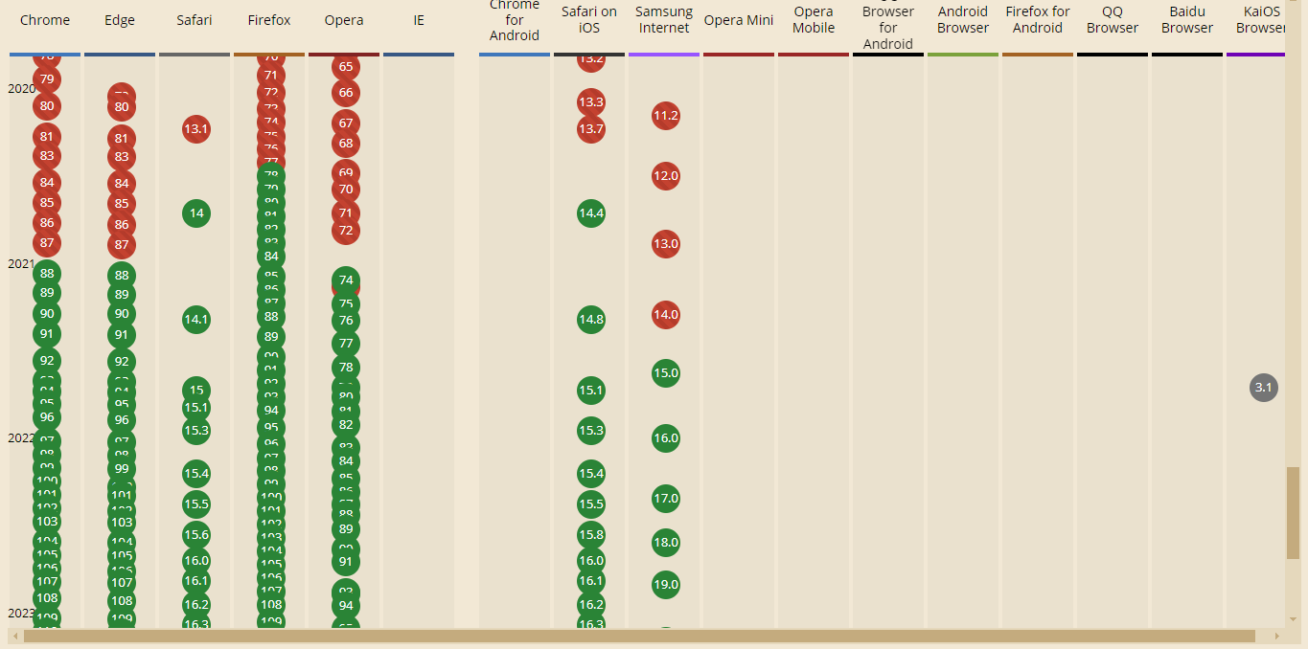Open Opera 78 version marker

coord(346,367)
